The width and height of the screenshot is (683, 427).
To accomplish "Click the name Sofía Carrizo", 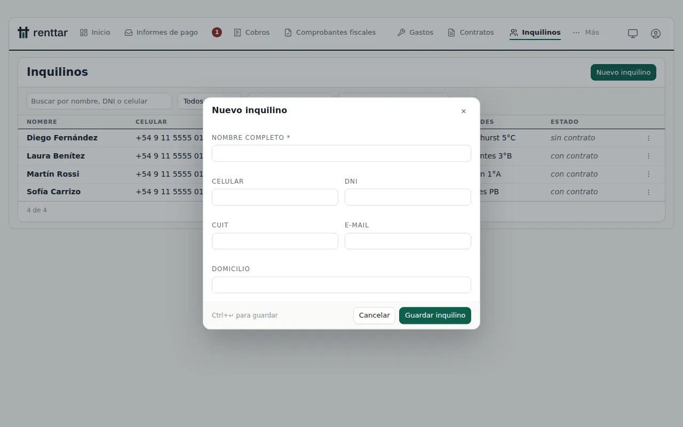I will pos(53,192).
